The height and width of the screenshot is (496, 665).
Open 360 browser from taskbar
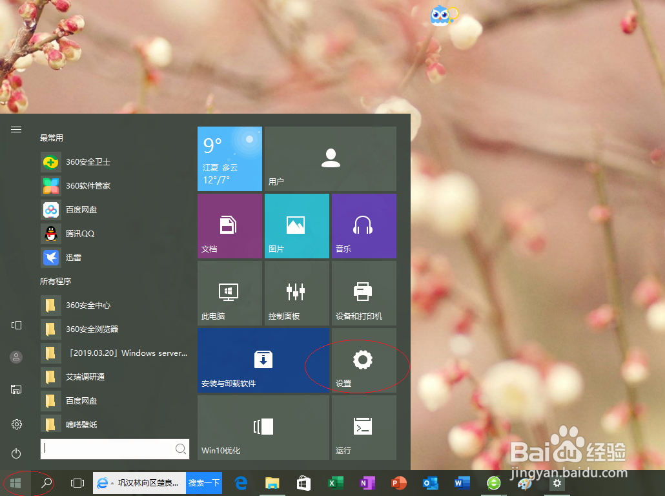pyautogui.click(x=494, y=483)
